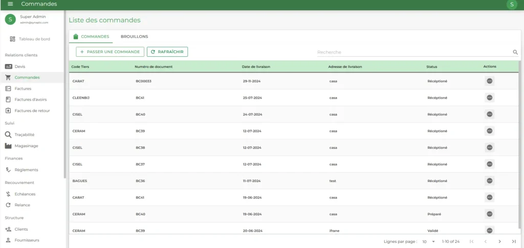Open the hamburger navigation menu

point(10,4)
